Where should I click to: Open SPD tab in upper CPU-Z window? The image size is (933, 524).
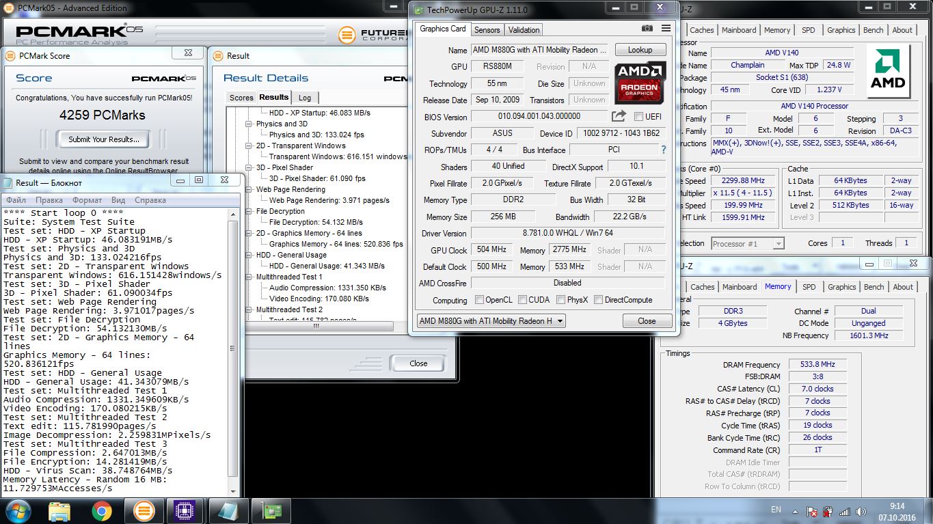[809, 30]
